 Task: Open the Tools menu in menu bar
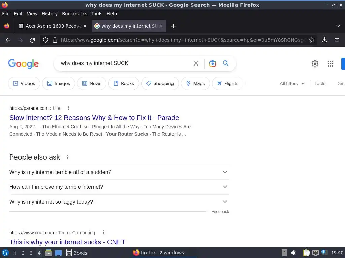tap(97, 14)
